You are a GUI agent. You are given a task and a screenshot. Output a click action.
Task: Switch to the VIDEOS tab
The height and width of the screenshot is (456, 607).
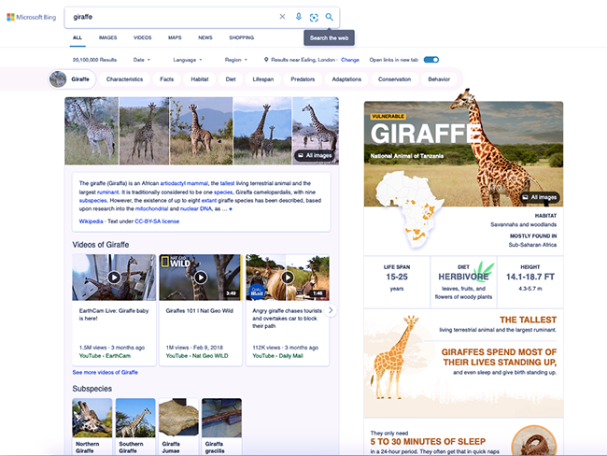[x=143, y=37]
